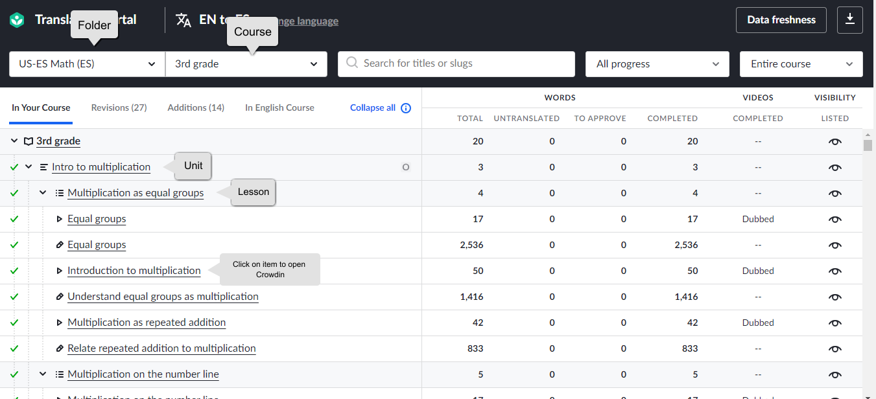Click the scrollbar up arrow
Image resolution: width=876 pixels, height=399 pixels.
coord(868,133)
